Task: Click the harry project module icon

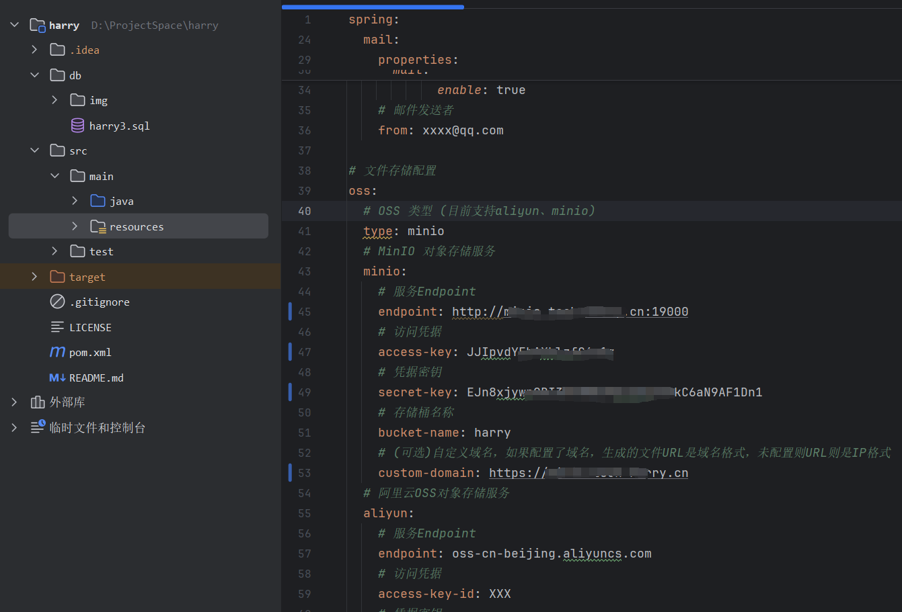Action: pos(38,26)
